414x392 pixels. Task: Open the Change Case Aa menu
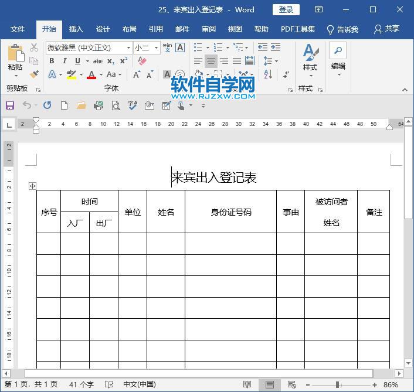click(x=114, y=74)
